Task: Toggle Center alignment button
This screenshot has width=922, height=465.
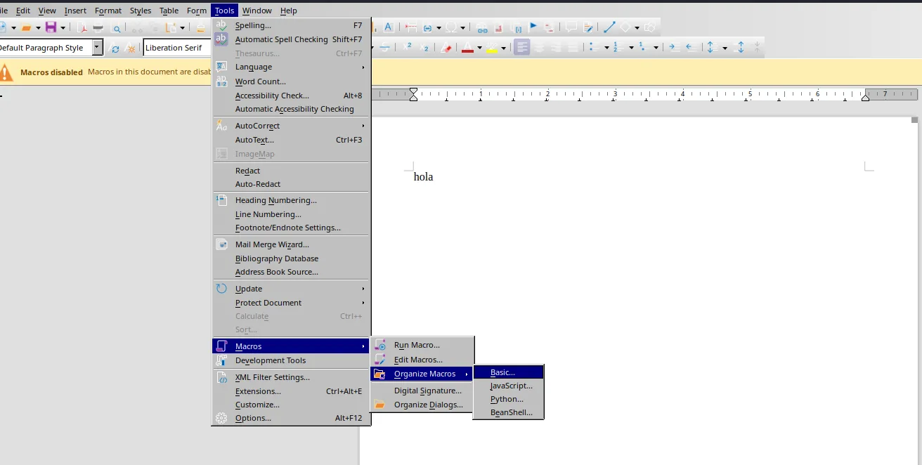Action: pyautogui.click(x=540, y=48)
